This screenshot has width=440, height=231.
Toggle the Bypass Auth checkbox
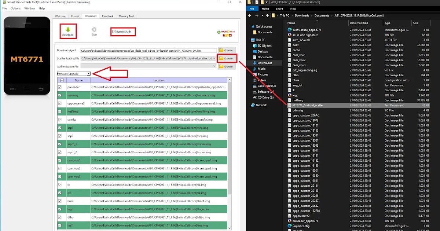click(x=114, y=32)
